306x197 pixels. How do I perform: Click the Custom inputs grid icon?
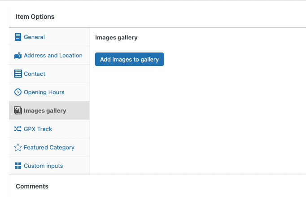click(18, 166)
